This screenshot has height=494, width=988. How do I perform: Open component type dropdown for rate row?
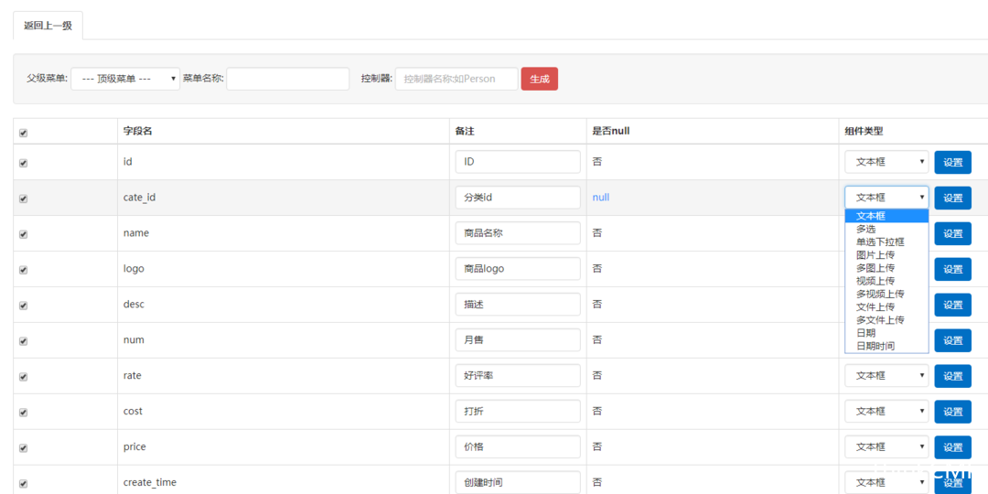click(886, 376)
